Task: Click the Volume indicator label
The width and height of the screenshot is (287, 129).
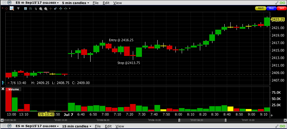Action: point(13,89)
